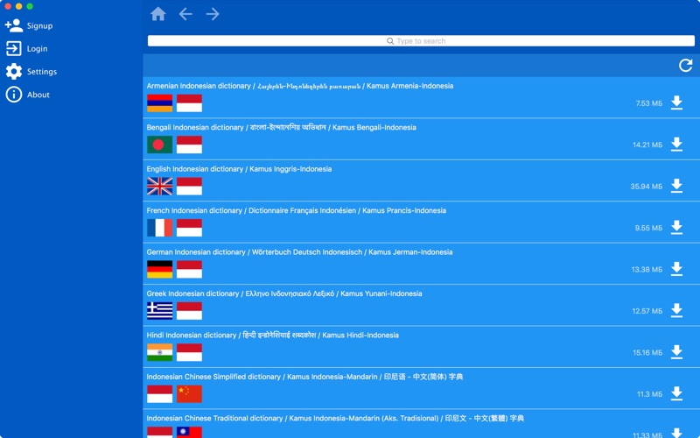Click the China flag icon
The height and width of the screenshot is (438, 700).
(189, 394)
